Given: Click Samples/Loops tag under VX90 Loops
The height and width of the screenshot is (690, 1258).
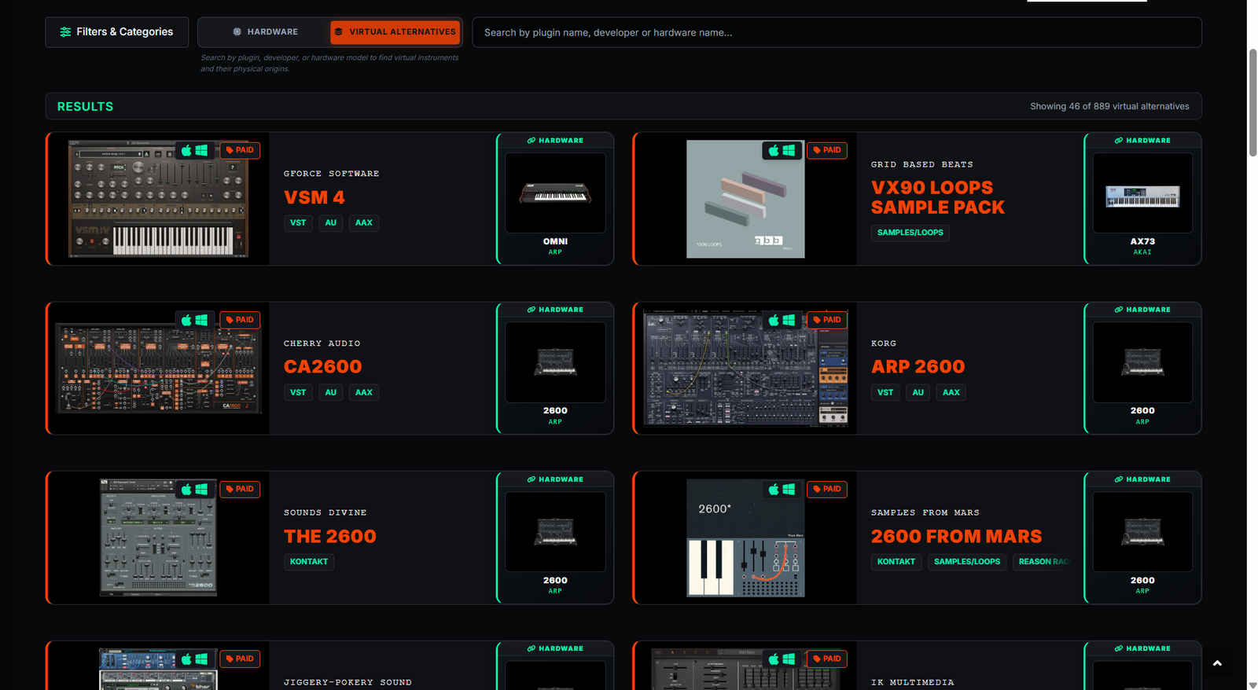Looking at the screenshot, I should pyautogui.click(x=910, y=233).
